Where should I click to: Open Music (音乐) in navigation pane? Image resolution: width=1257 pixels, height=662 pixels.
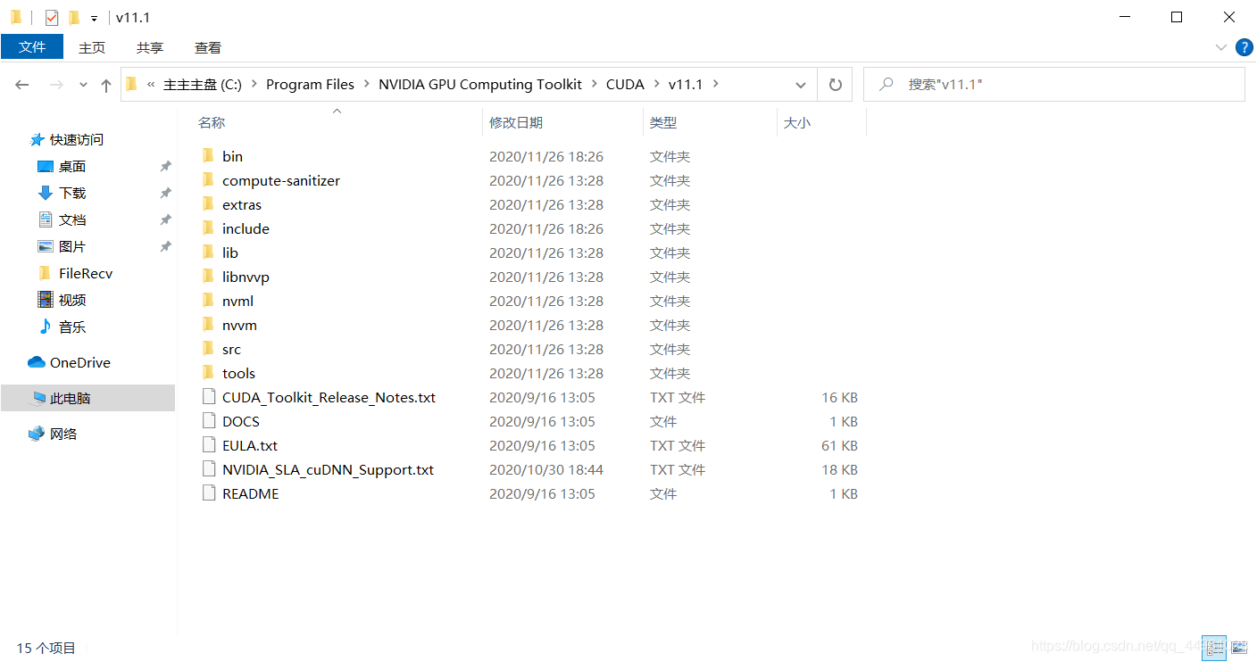point(62,327)
